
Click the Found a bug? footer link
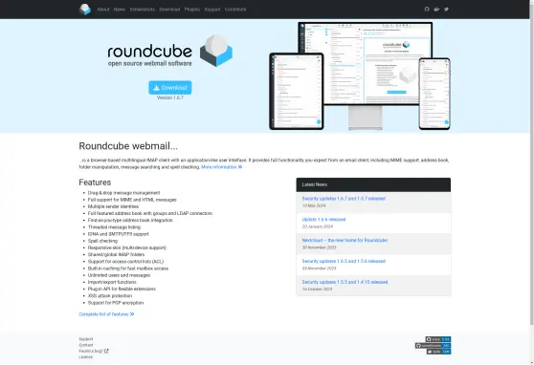pos(94,351)
